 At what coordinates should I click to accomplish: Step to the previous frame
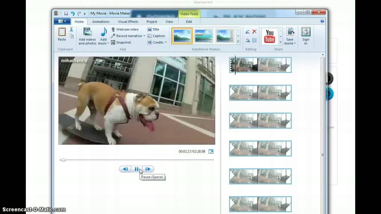click(x=125, y=169)
